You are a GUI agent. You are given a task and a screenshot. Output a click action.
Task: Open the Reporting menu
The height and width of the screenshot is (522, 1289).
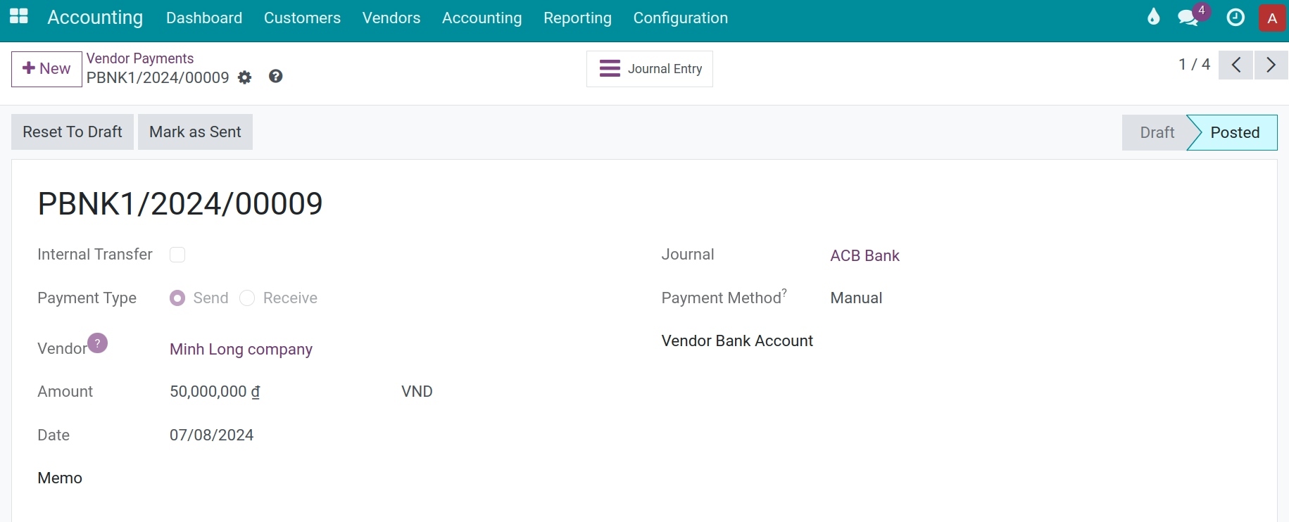tap(577, 18)
